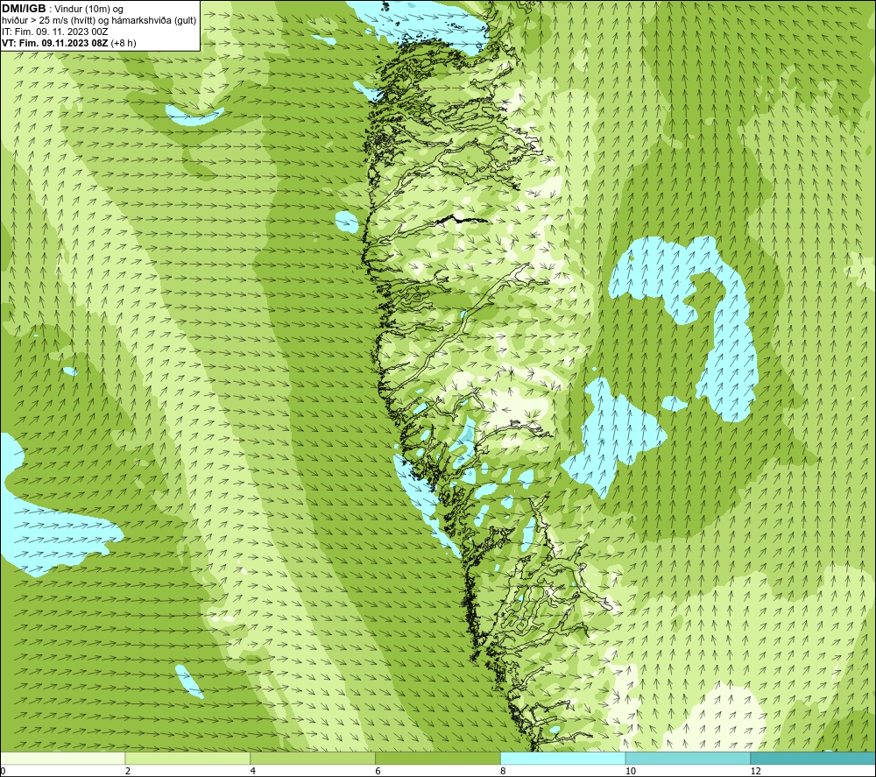Click the 'DMI/IGB : Vindur (10m) og' title line
This screenshot has height=777, width=876.
tap(63, 9)
